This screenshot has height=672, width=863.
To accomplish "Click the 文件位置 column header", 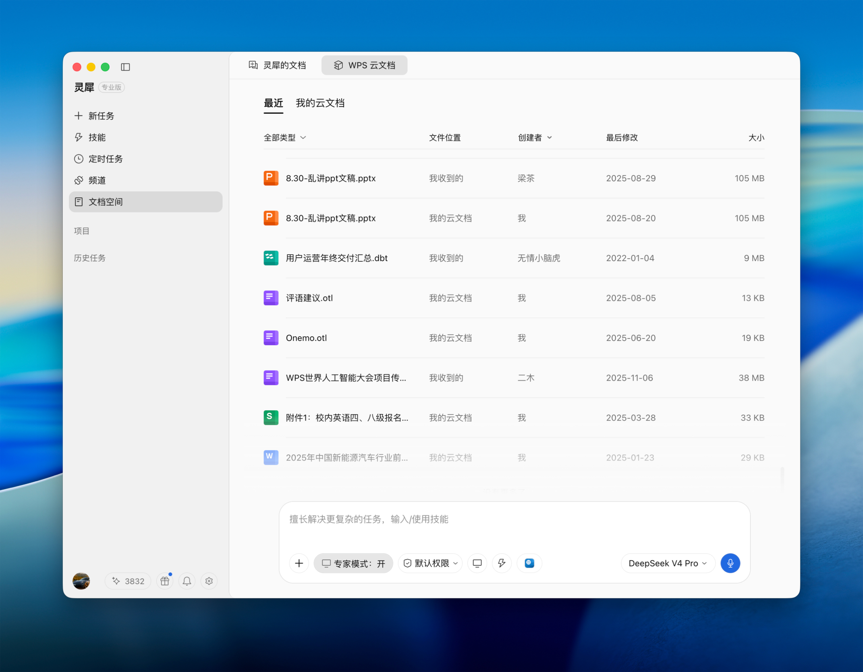I will (445, 137).
